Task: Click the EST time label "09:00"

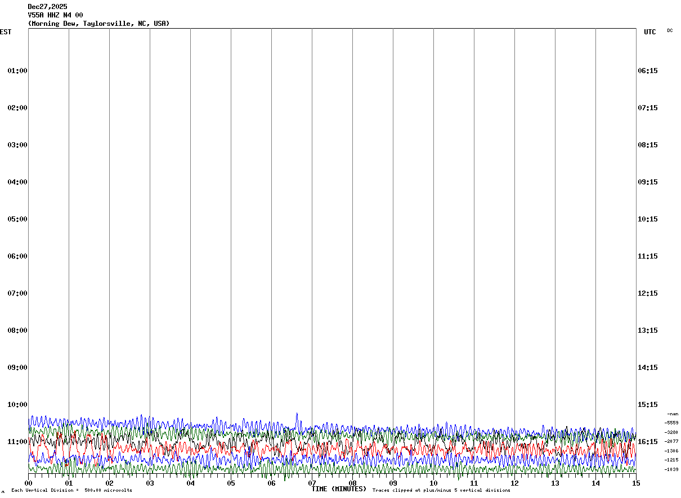Action: (17, 368)
